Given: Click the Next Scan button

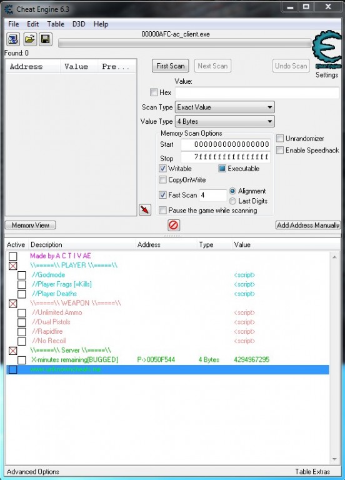Looking at the screenshot, I should 212,66.
